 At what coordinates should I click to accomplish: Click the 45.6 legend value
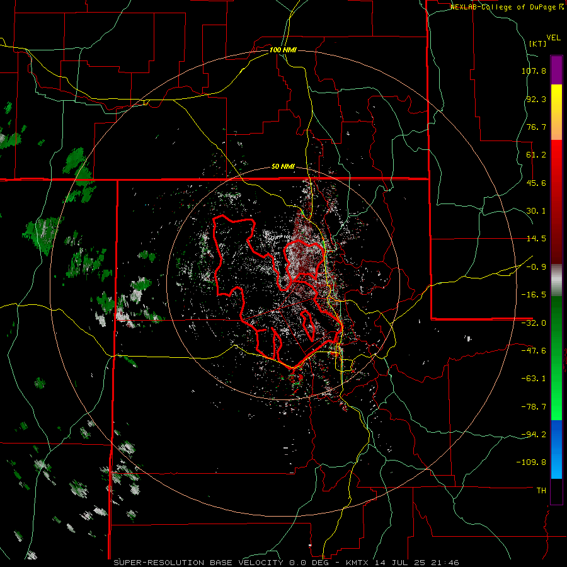(x=536, y=183)
